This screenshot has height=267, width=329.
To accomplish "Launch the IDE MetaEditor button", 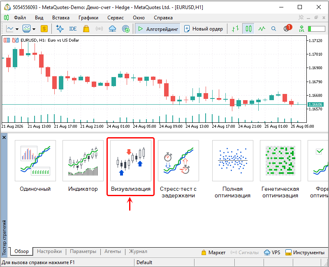I will (x=73, y=29).
